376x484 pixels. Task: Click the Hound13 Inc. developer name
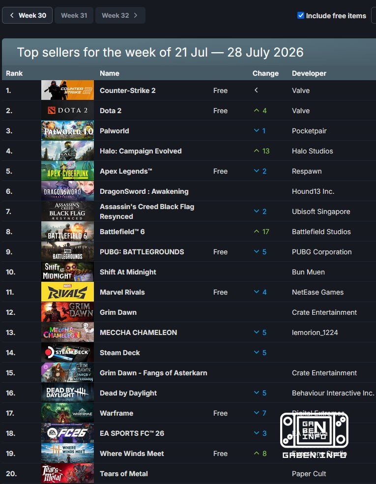[313, 191]
